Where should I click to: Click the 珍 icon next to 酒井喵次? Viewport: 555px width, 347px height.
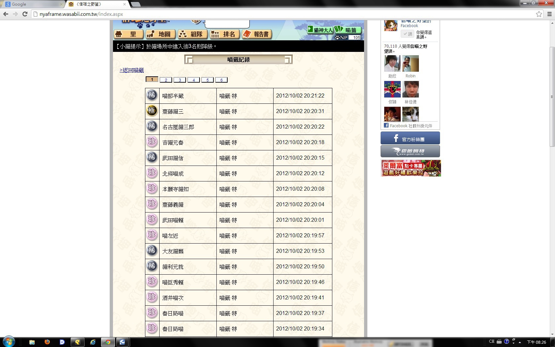pyautogui.click(x=152, y=297)
